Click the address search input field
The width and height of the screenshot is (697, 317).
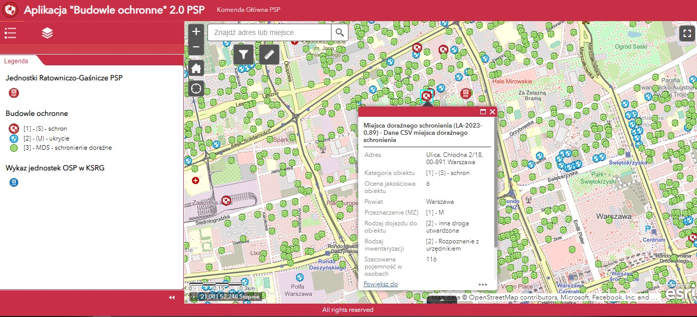point(269,32)
